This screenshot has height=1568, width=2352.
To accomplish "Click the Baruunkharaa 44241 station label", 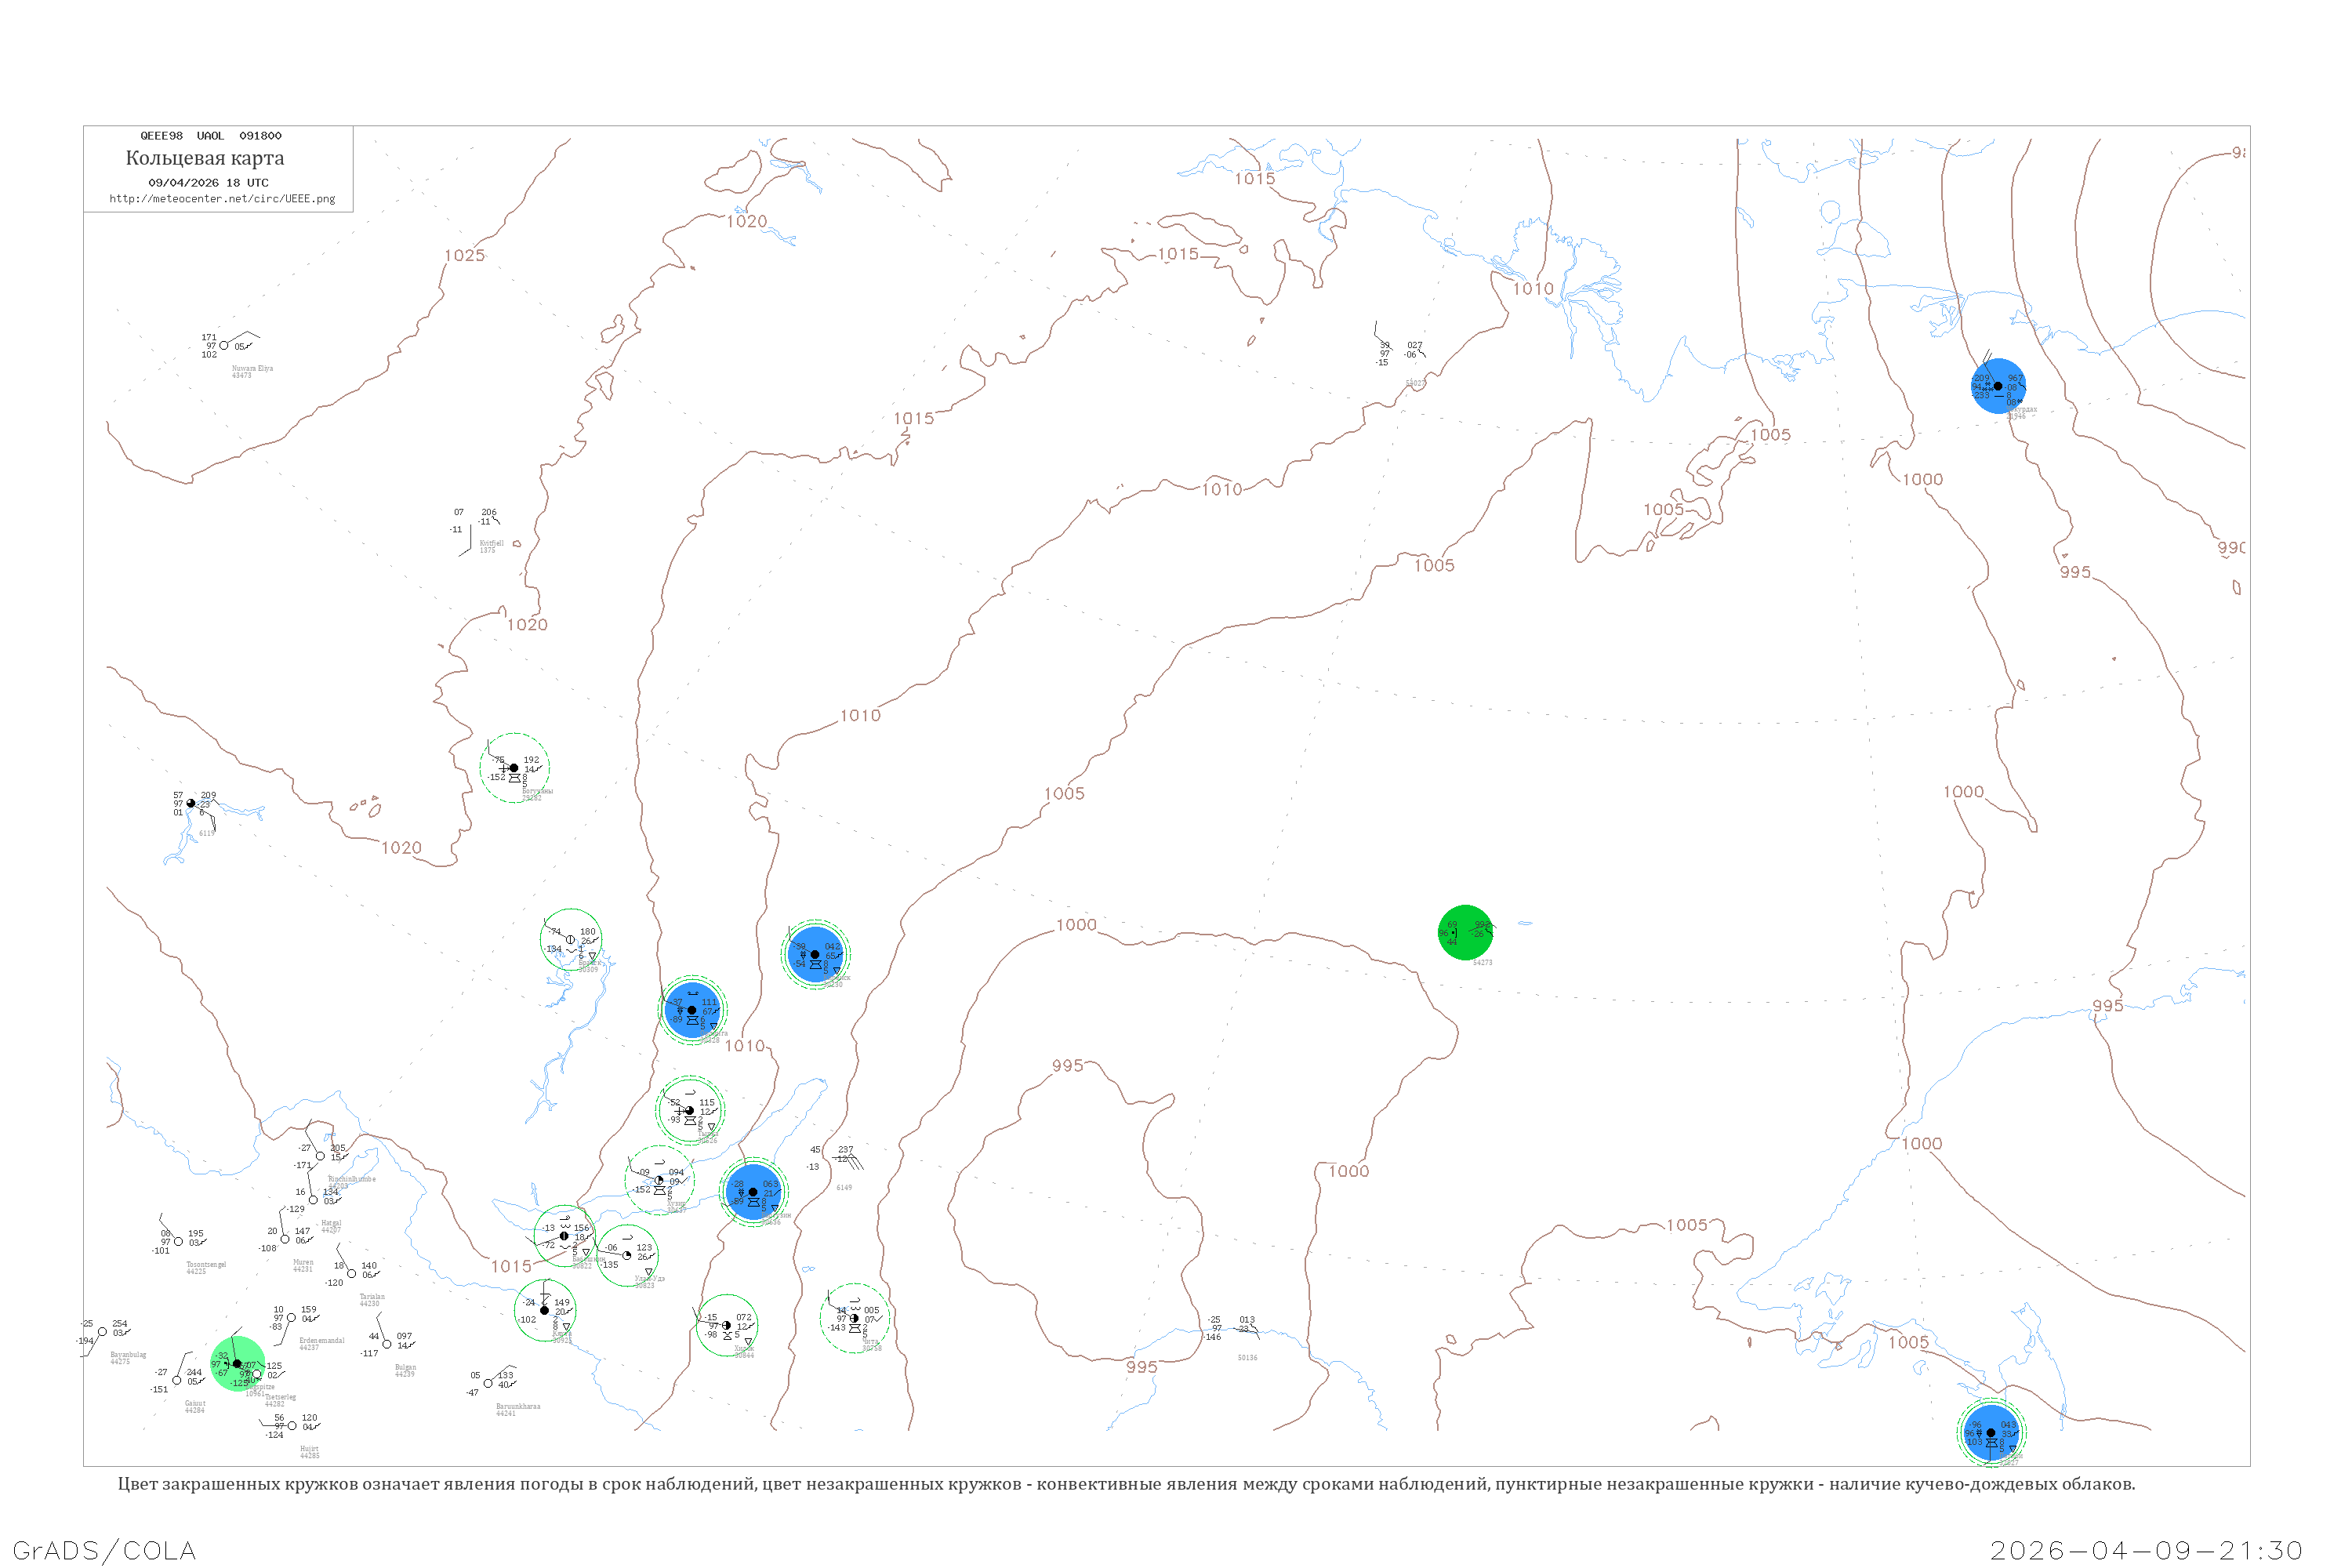I will pyautogui.click(x=518, y=1409).
